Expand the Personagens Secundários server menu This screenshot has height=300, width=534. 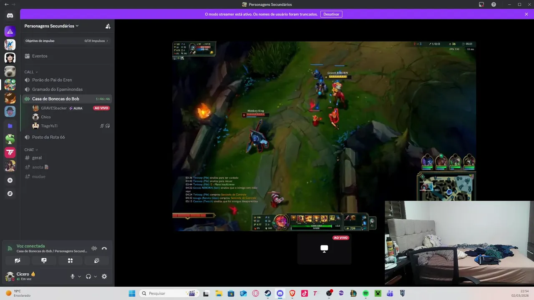click(x=52, y=26)
